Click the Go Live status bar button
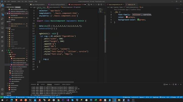The image size is (183, 102). click(162, 97)
